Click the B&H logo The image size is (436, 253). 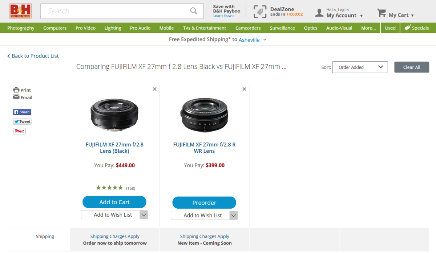coord(20,11)
